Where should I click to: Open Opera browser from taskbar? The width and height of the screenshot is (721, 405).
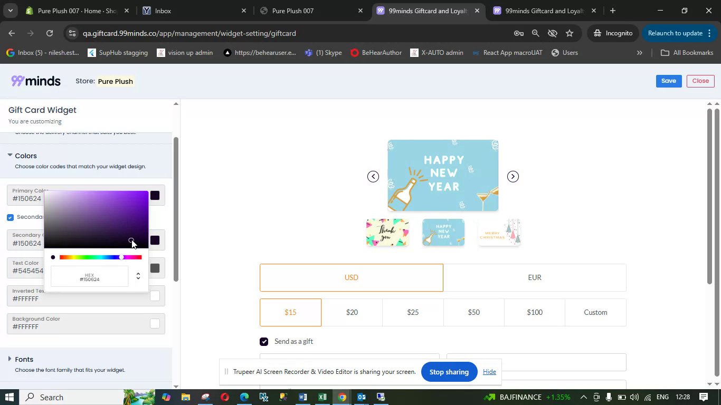tap(224, 397)
